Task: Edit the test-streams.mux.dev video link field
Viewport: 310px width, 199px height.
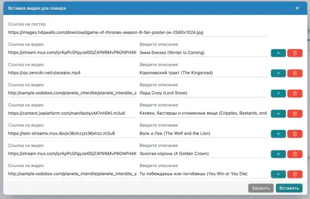Action: (72, 134)
